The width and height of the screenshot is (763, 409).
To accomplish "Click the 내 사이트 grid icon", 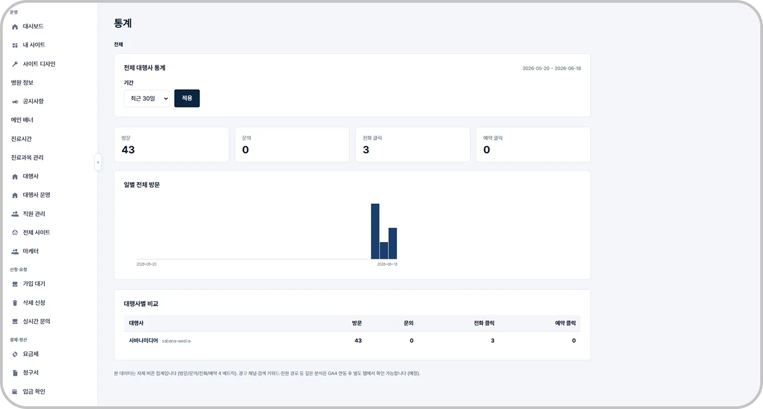I will pos(15,45).
